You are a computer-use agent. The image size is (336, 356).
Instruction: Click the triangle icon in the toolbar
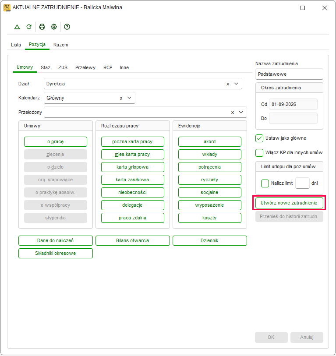coord(17,27)
